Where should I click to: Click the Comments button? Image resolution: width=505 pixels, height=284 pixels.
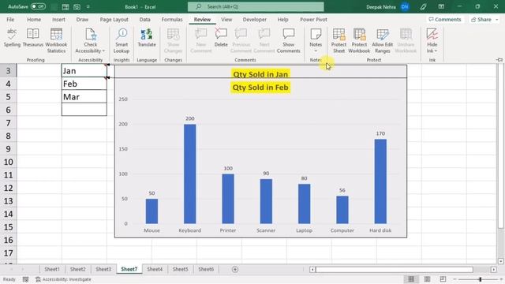(445, 19)
